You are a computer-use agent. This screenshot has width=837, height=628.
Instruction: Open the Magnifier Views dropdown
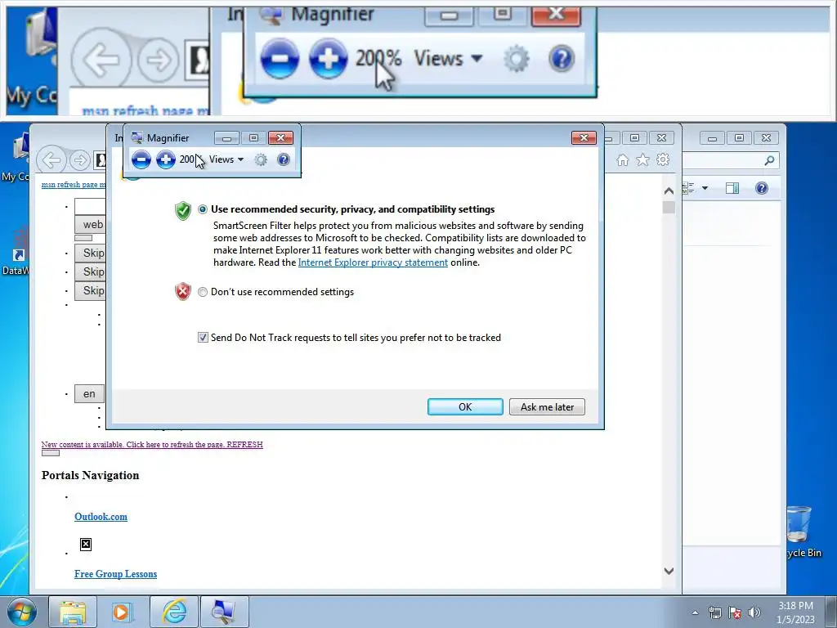[226, 159]
